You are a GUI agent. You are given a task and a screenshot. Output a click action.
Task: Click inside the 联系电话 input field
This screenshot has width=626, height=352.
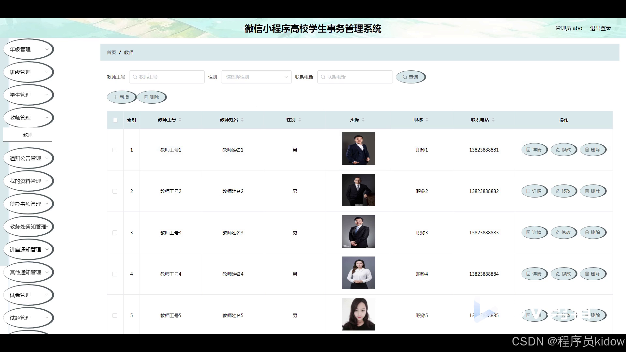(355, 77)
